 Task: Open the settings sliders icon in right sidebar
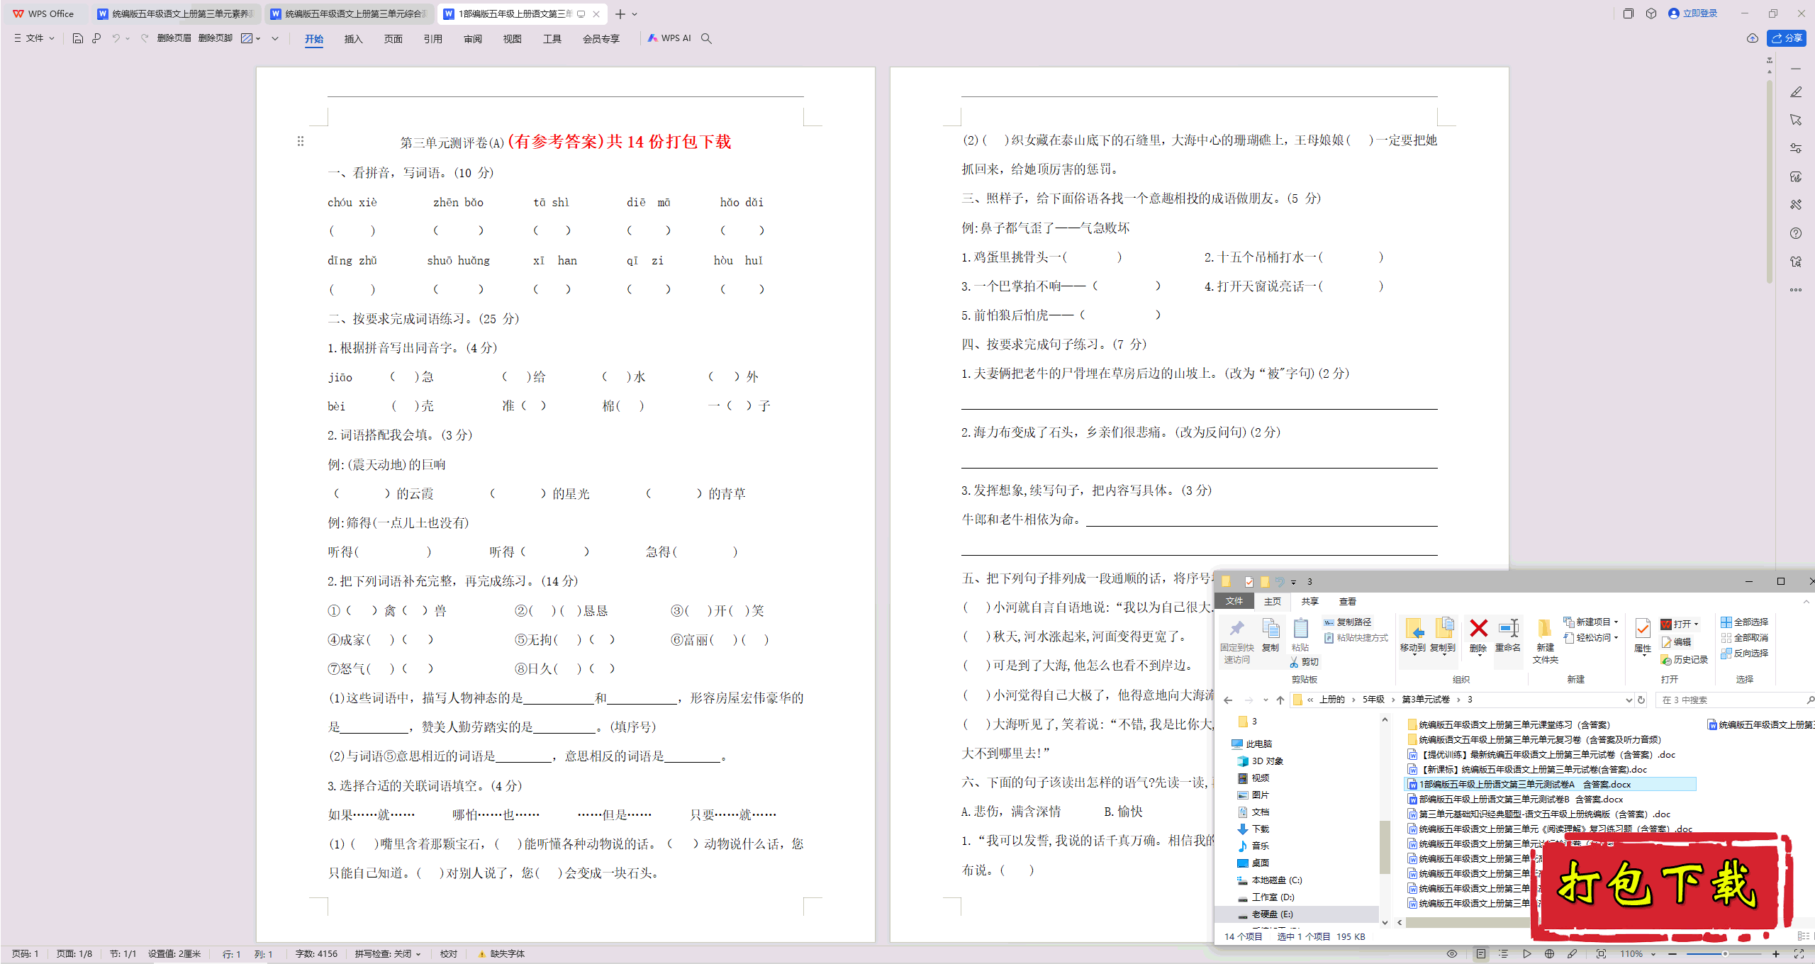pos(1796,148)
